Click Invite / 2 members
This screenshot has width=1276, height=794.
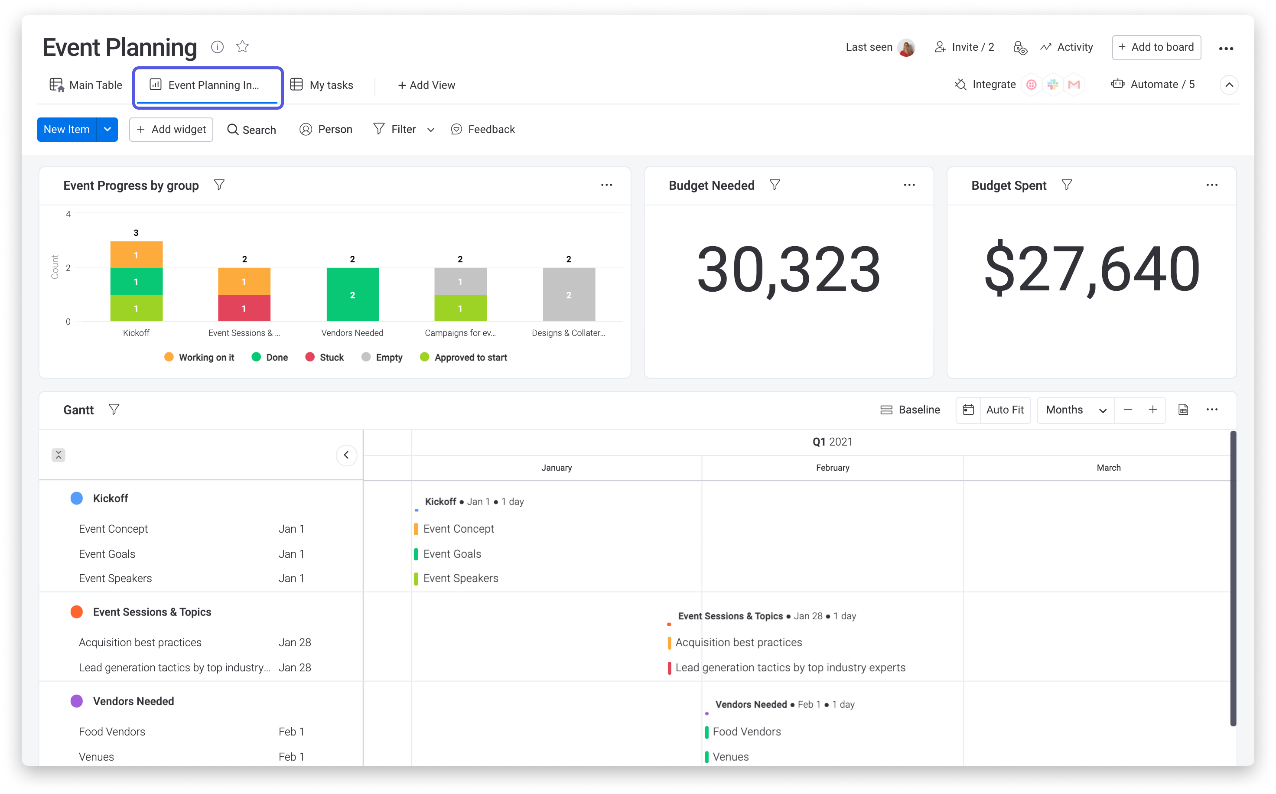(964, 47)
